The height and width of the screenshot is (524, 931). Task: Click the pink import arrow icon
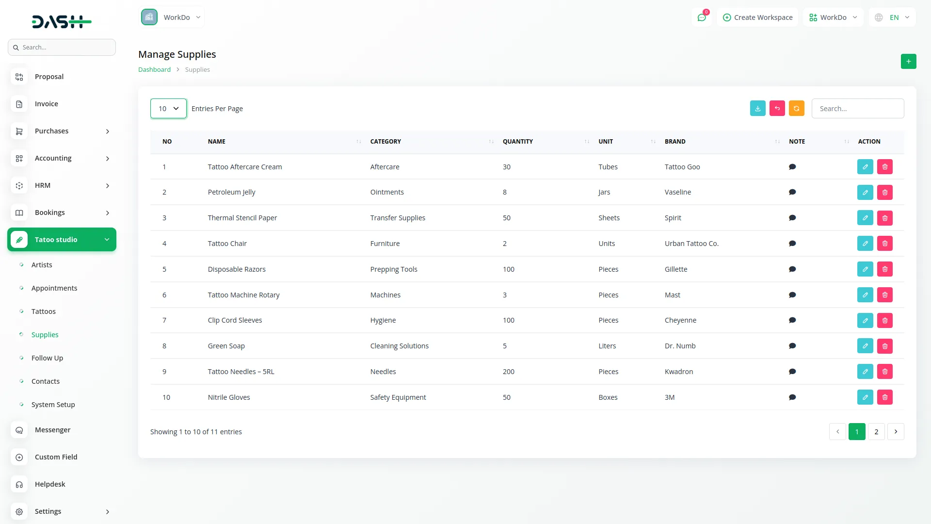coord(777,109)
